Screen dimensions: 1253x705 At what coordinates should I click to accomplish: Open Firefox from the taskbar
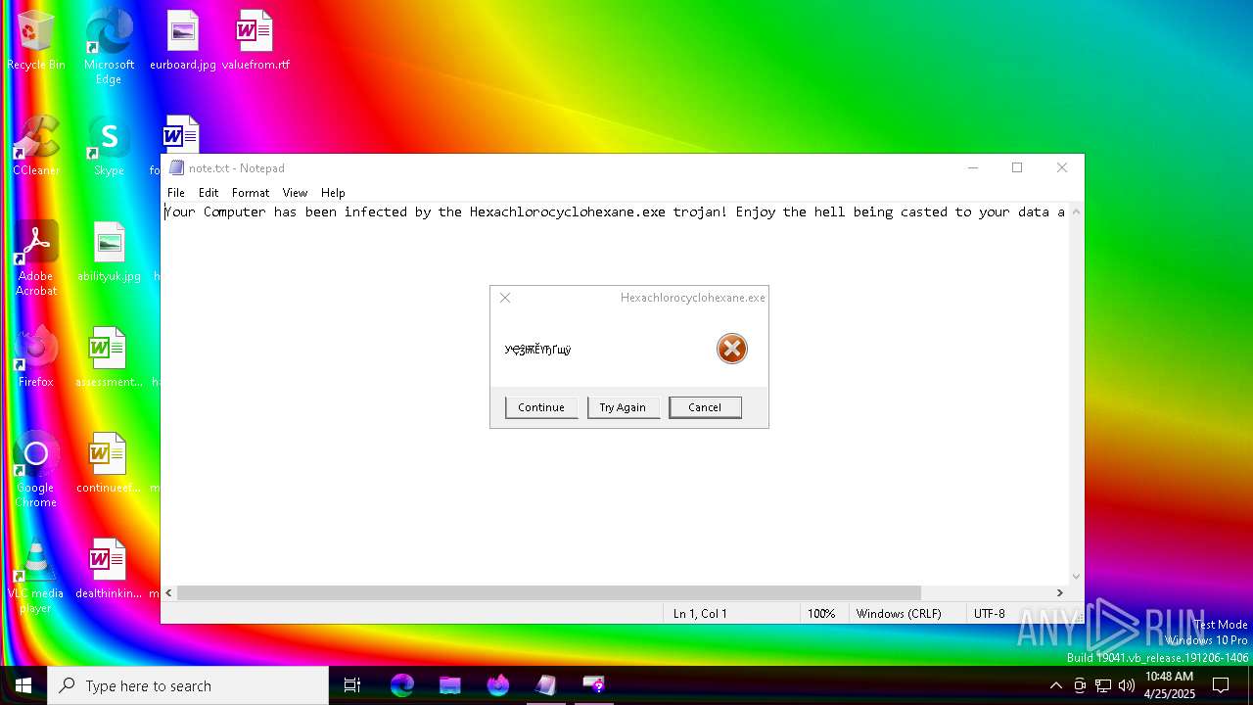point(498,685)
